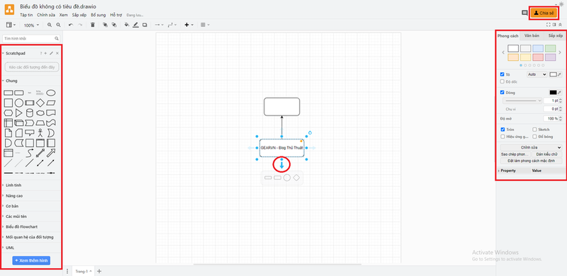Open the Chỉnh sửa menu in menu bar
This screenshot has width=567, height=276.
(45, 15)
